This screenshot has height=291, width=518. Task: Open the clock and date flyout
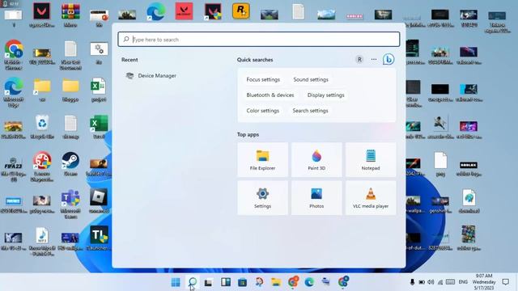pyautogui.click(x=484, y=282)
